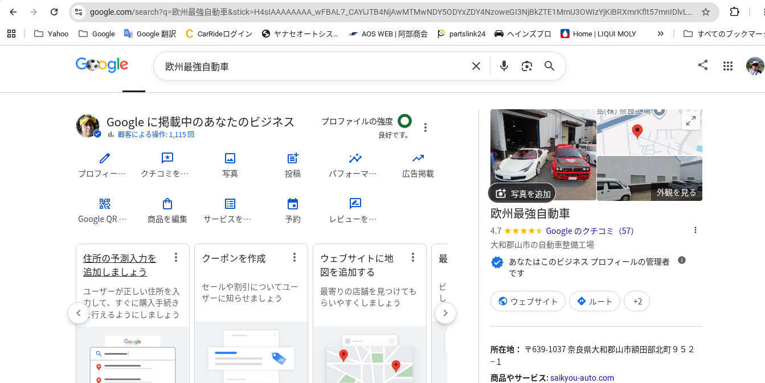Open three-dot menu beside Google のクチコミ
The width and height of the screenshot is (765, 383).
[695, 230]
